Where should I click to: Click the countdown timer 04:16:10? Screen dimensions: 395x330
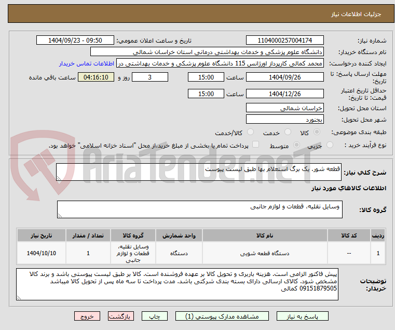96,77
